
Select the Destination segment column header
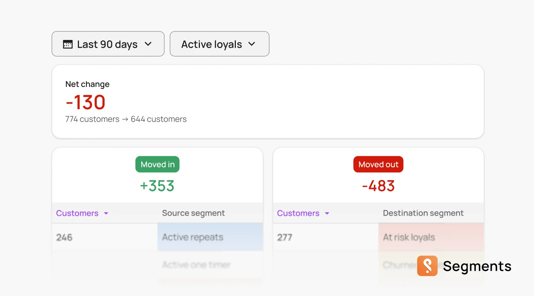point(423,213)
